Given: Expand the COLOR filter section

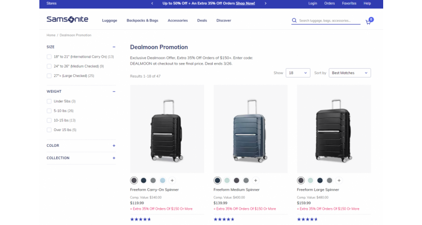Looking at the screenshot, I should coord(114,146).
